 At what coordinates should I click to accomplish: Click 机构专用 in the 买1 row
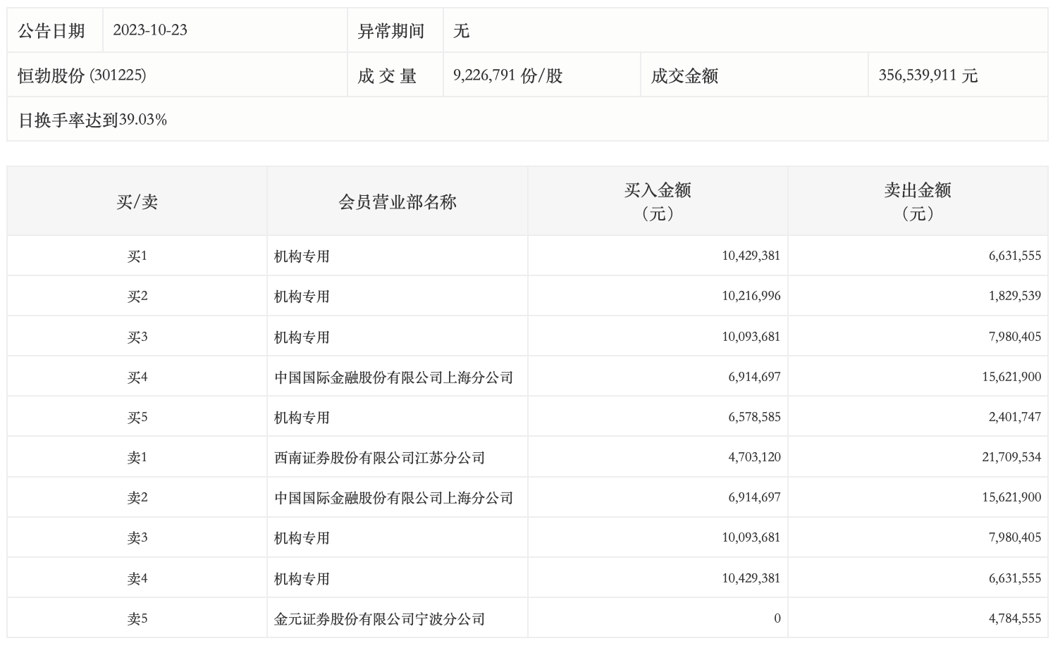[302, 256]
